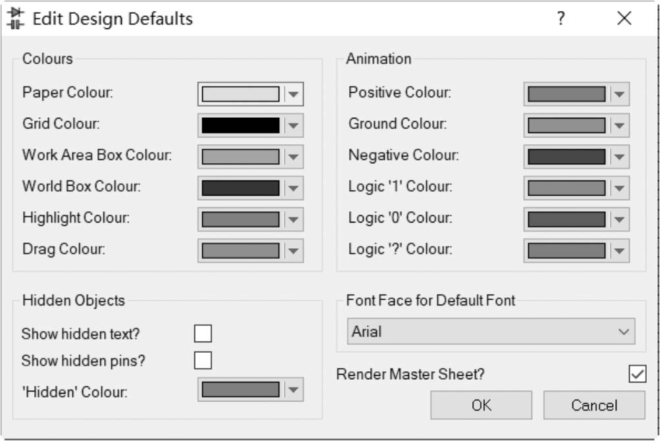Pick the Drag Colour swatch
This screenshot has width=660, height=441.
click(x=240, y=251)
